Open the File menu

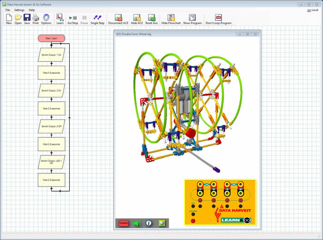pos(8,10)
